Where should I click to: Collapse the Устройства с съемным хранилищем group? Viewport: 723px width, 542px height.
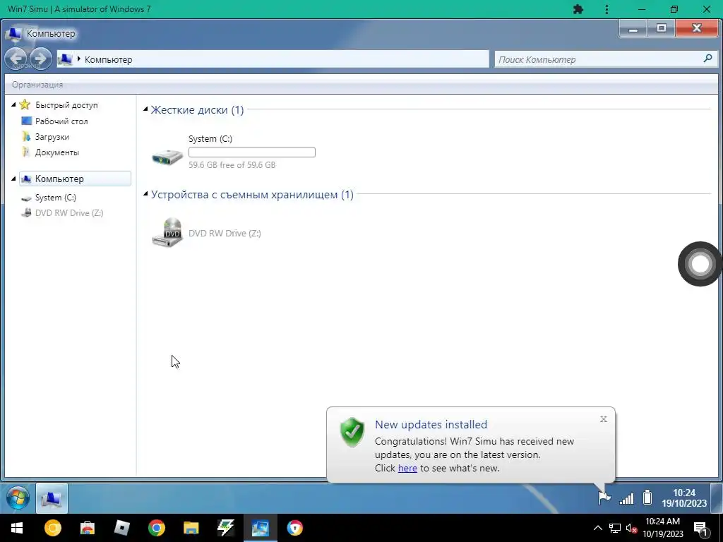(145, 194)
